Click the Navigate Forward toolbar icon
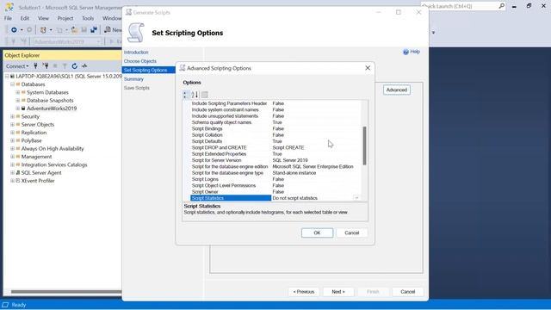The width and height of the screenshot is (551, 310). tap(29, 30)
